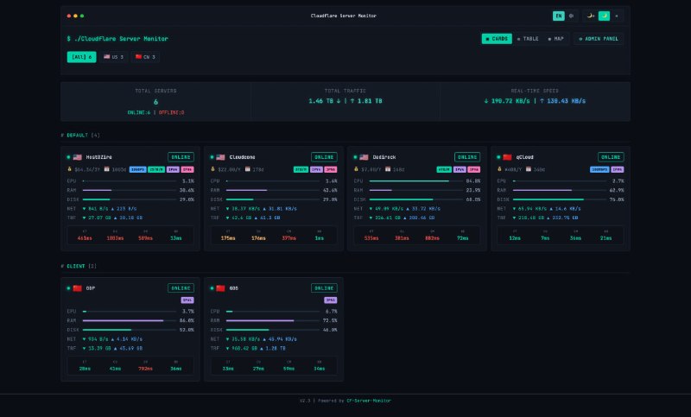Click the pink IPv6 tag on Cloudcone
This screenshot has height=417, width=691.
coord(331,169)
